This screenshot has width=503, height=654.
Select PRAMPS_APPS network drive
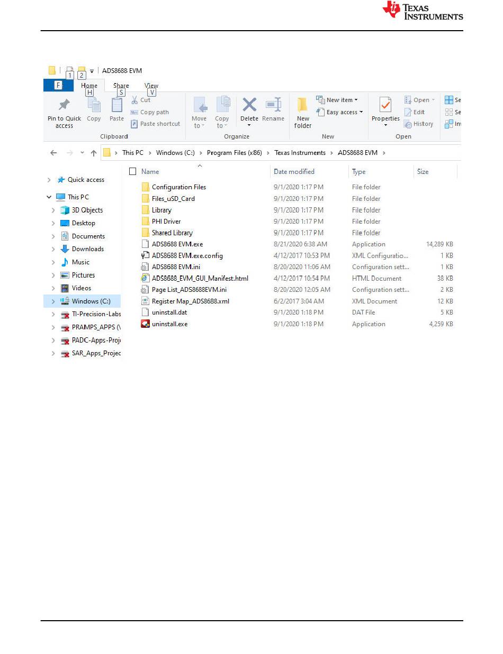point(96,327)
